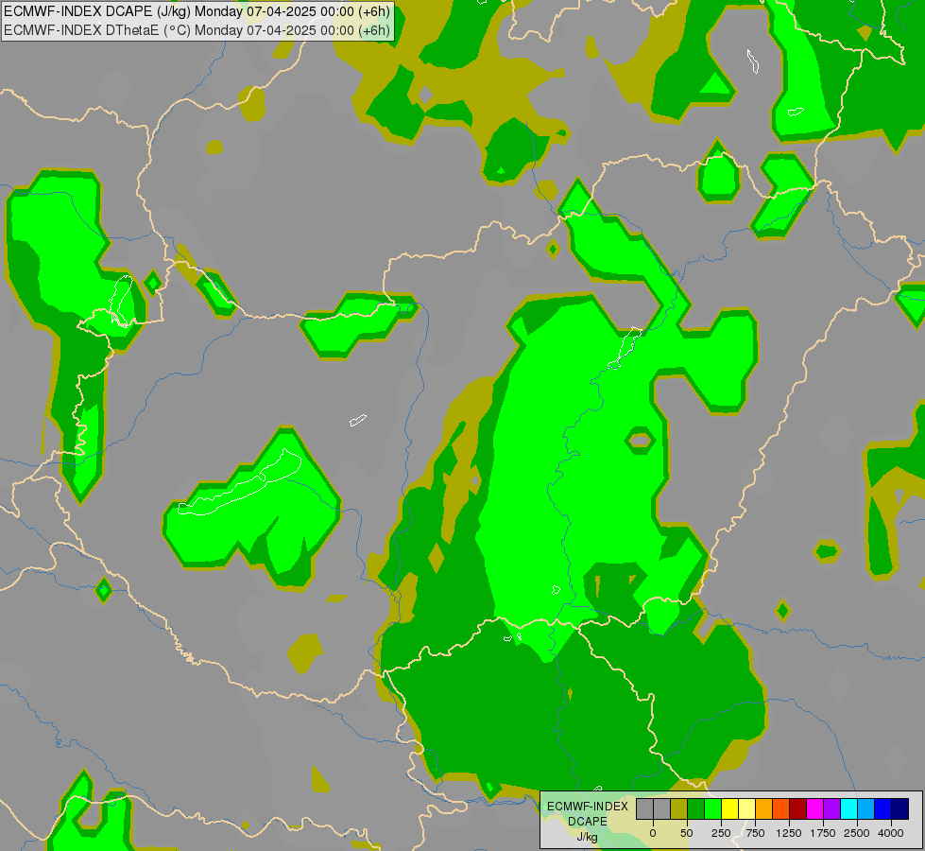Pick the olive legend swatch
Viewport: 925px width, 851px height.
pos(678,808)
